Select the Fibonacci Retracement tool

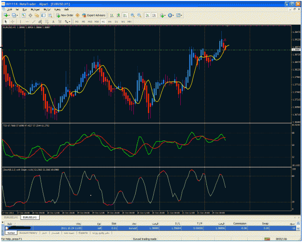click(x=47, y=22)
